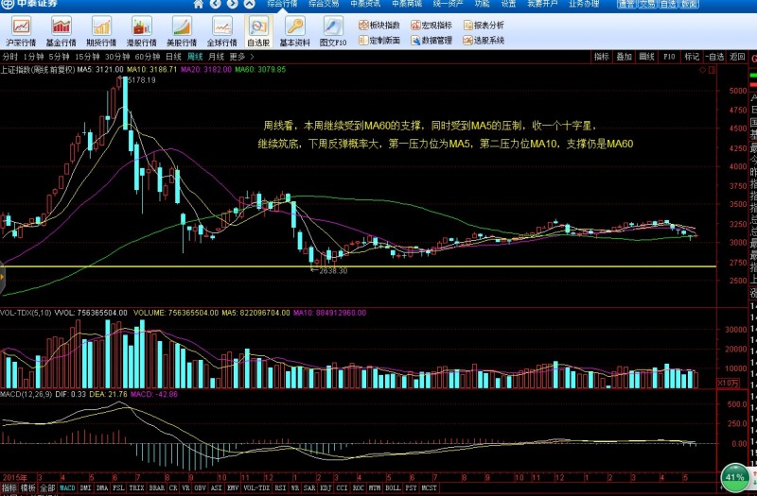Open the 沪深行情 market icon

(21, 31)
